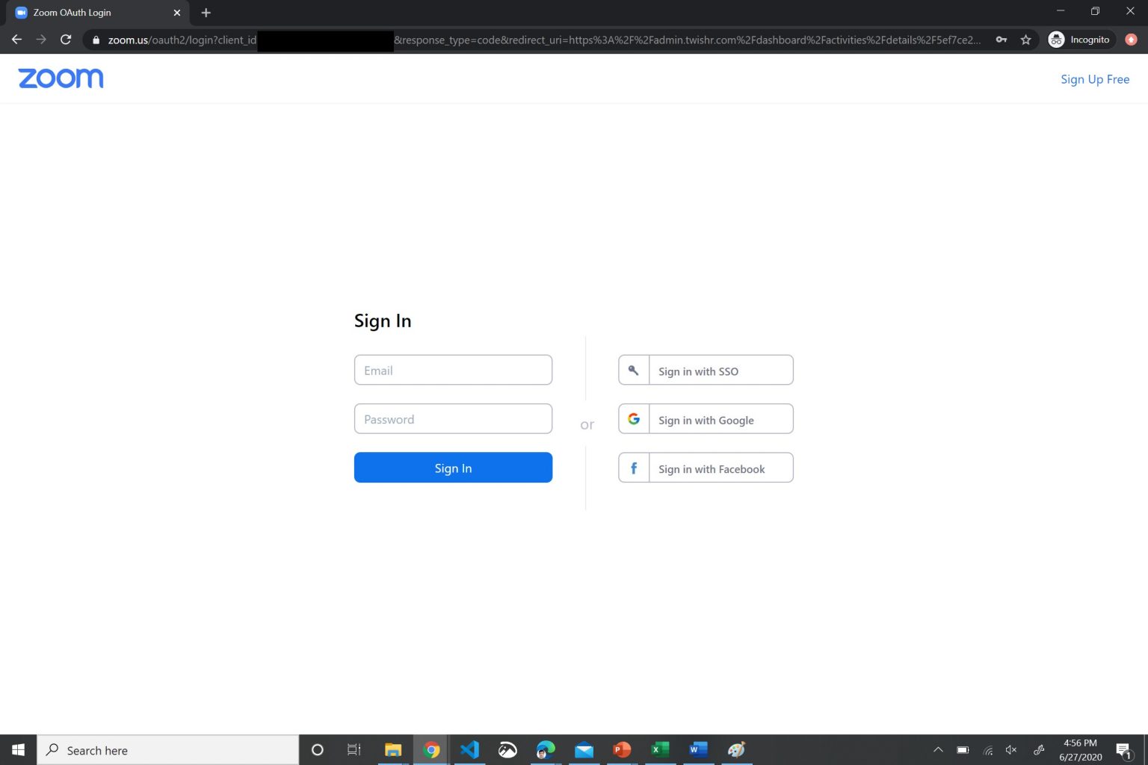Open Cortana circle icon
The width and height of the screenshot is (1148, 765).
pos(317,750)
